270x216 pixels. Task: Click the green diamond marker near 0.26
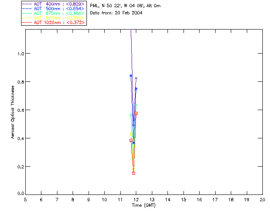click(x=133, y=158)
